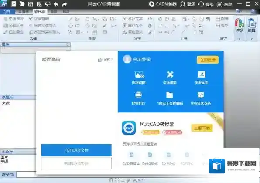Click the 命令行 input field
The height and width of the screenshot is (183, 260).
pos(26,174)
